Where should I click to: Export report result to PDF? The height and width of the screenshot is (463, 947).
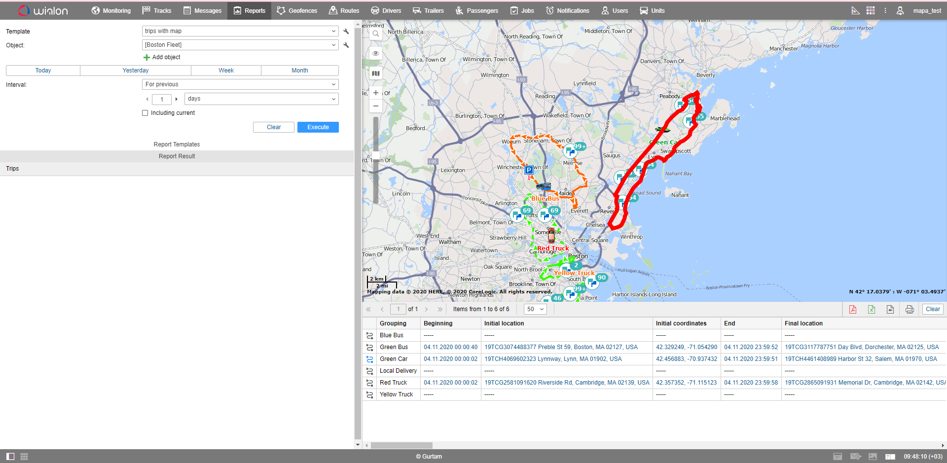[x=853, y=309]
